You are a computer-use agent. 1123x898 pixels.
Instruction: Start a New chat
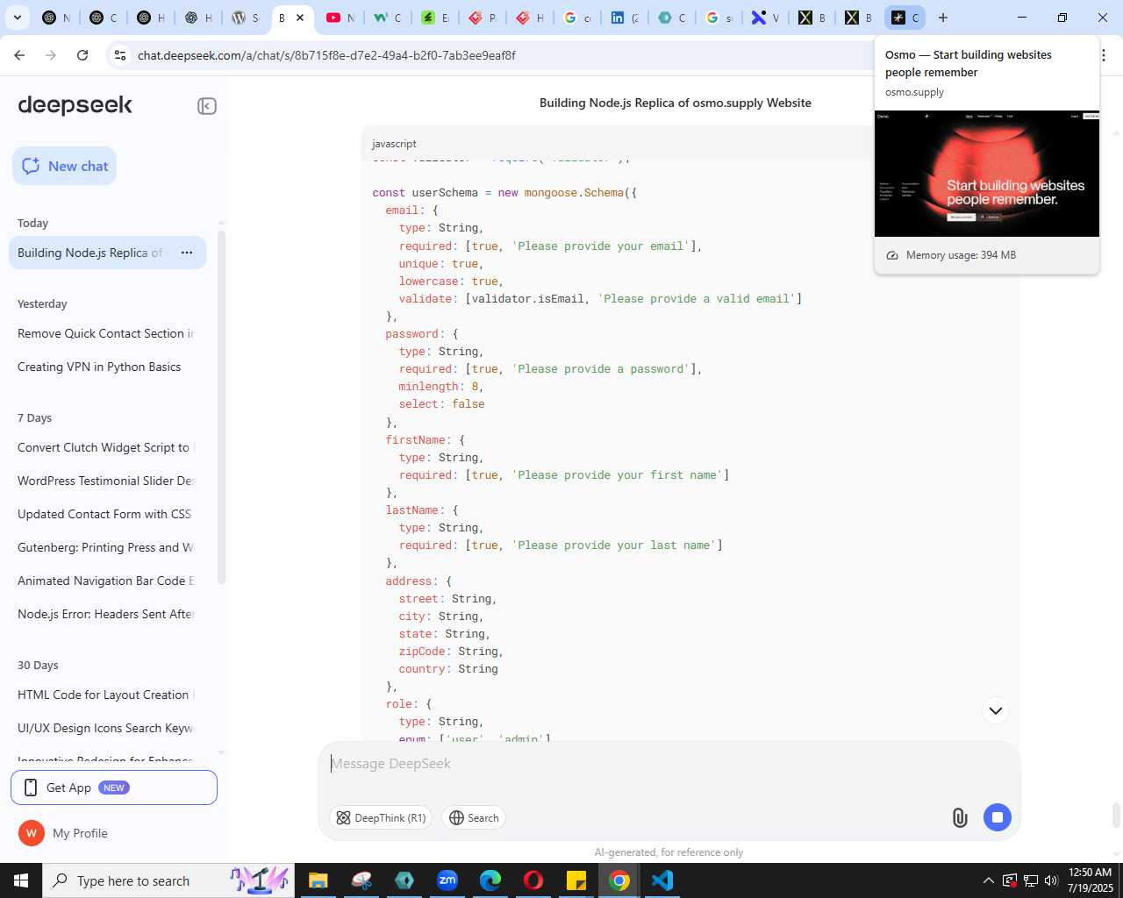click(x=64, y=166)
